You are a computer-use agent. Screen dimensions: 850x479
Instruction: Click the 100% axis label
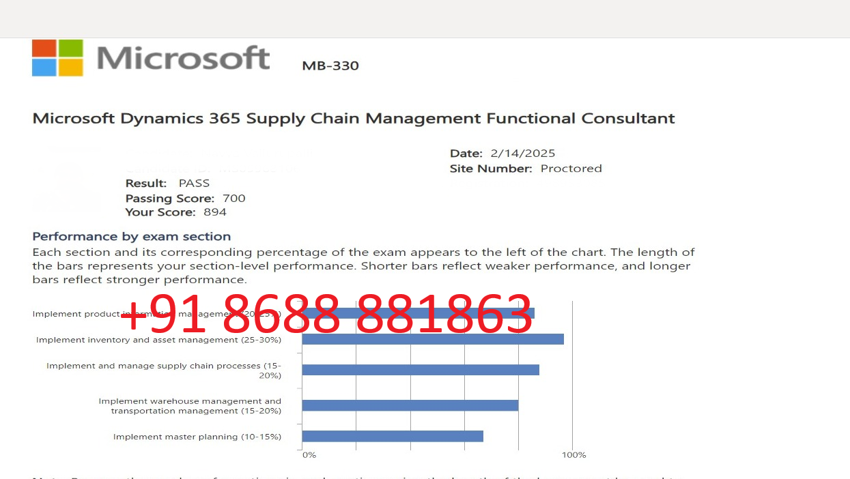pos(574,455)
